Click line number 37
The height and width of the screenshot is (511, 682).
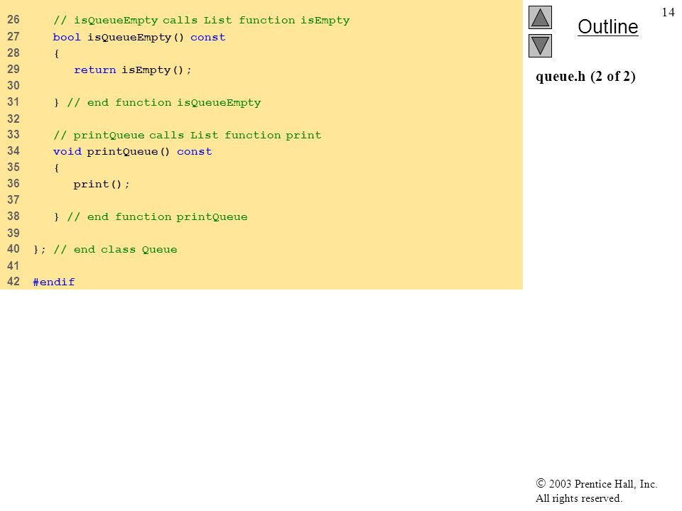pyautogui.click(x=13, y=200)
